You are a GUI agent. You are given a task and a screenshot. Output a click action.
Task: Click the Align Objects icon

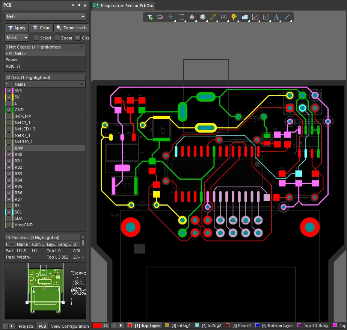coord(192,17)
